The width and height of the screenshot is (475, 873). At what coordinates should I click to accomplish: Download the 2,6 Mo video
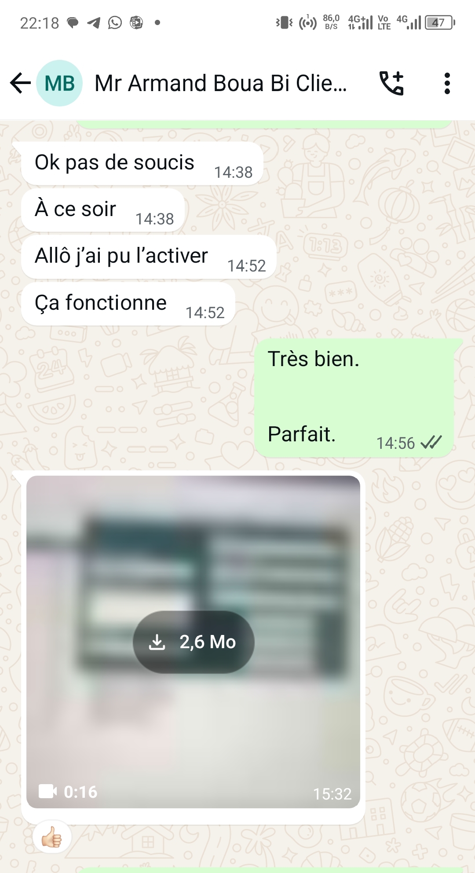point(194,642)
